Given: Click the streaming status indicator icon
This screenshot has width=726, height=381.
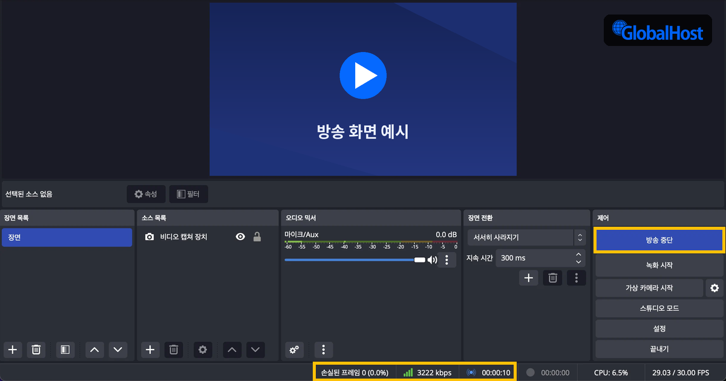Looking at the screenshot, I should pos(471,373).
